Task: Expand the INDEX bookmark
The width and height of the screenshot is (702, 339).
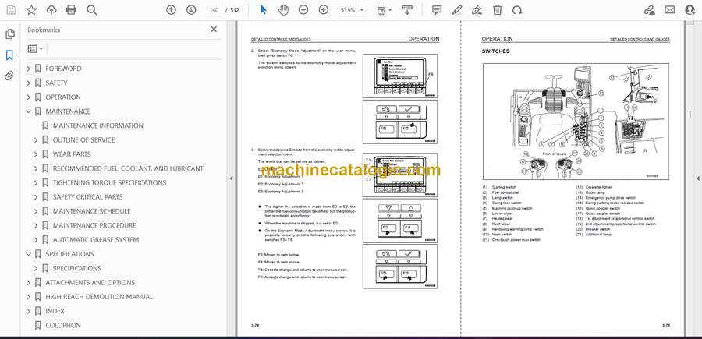Action: (x=29, y=311)
